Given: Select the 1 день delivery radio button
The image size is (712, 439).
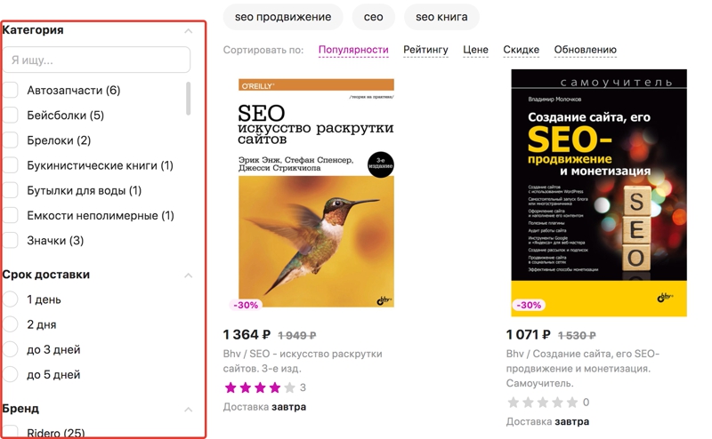Looking at the screenshot, I should coord(11,299).
